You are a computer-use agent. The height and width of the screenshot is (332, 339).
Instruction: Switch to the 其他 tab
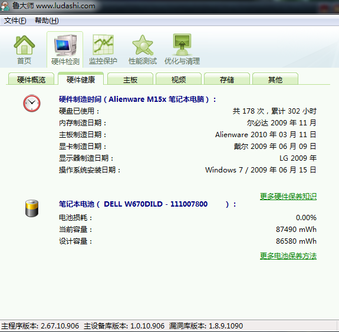[275, 79]
